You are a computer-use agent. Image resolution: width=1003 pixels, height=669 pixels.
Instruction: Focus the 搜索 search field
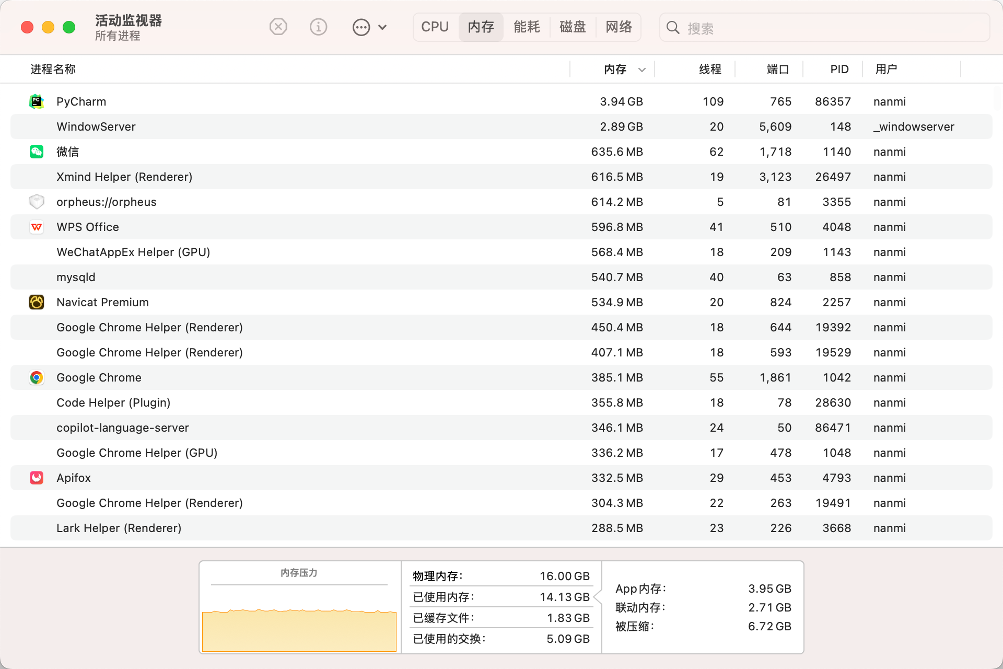click(x=824, y=28)
